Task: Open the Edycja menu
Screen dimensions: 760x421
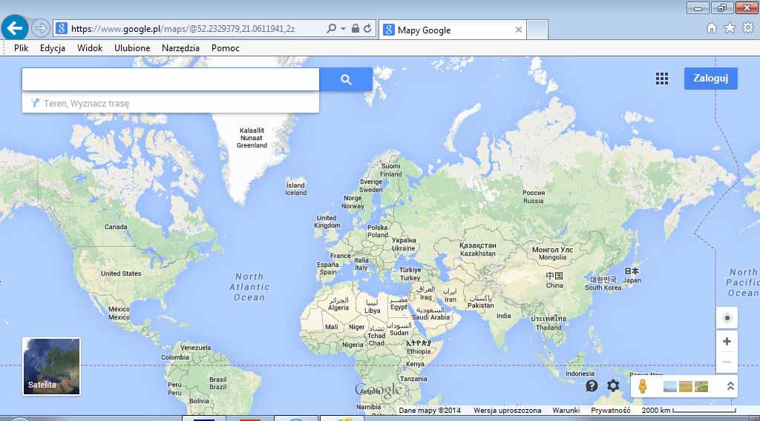Action: click(x=53, y=48)
